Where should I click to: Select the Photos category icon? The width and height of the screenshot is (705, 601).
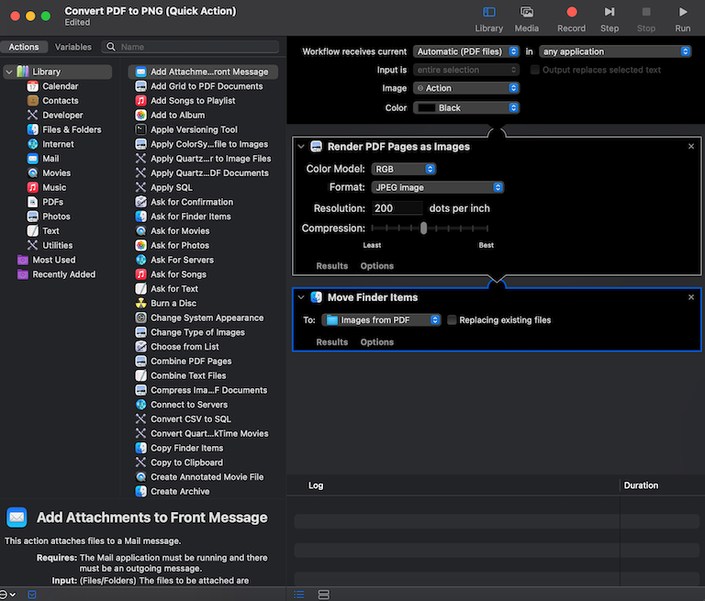point(33,217)
